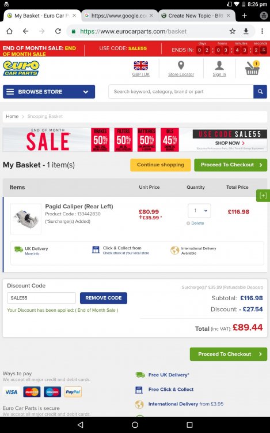
Task: Click the Sign In person icon
Action: click(x=219, y=65)
